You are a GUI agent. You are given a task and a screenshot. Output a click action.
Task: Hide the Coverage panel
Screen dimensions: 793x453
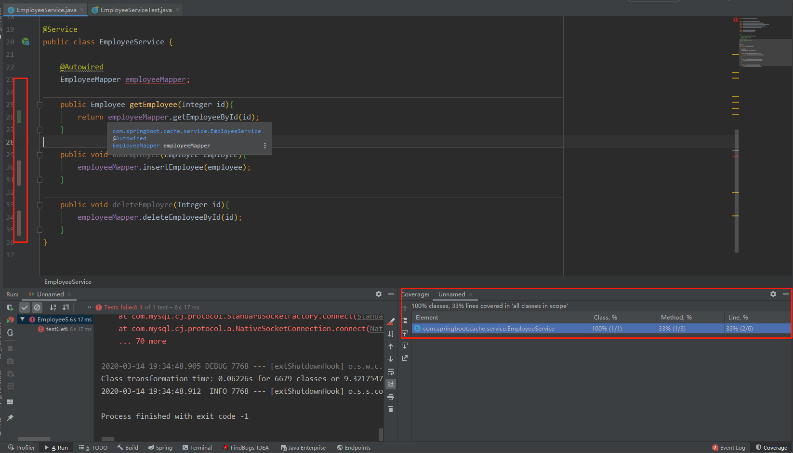(x=786, y=294)
